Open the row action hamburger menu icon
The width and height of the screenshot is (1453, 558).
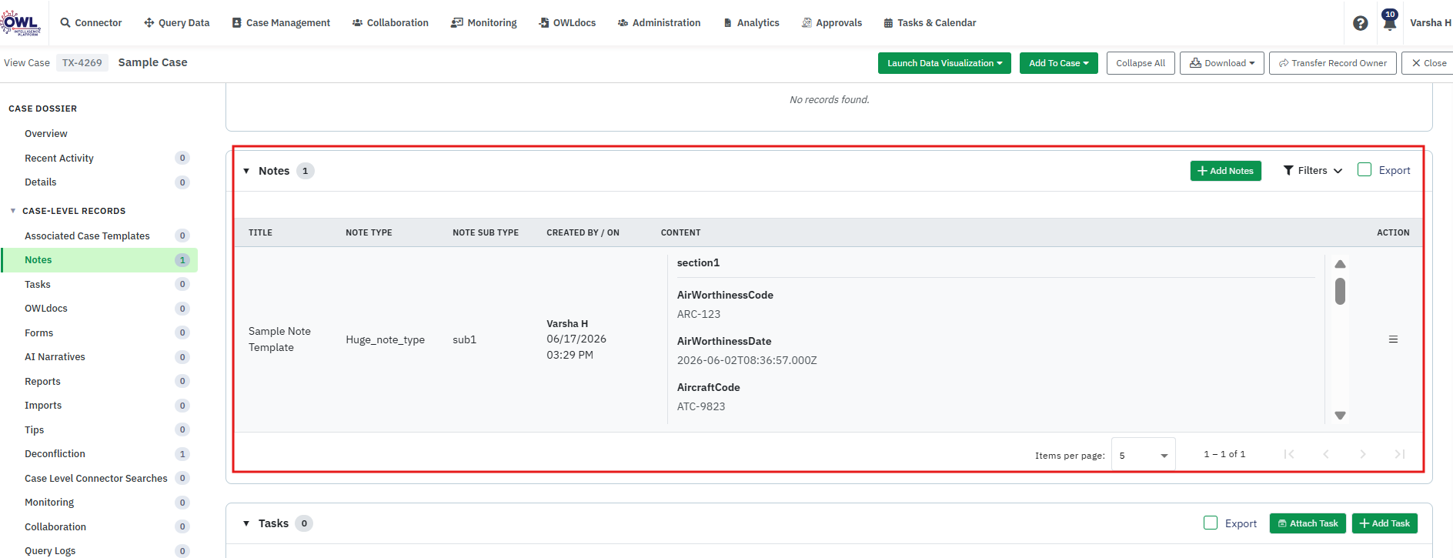[x=1393, y=339]
